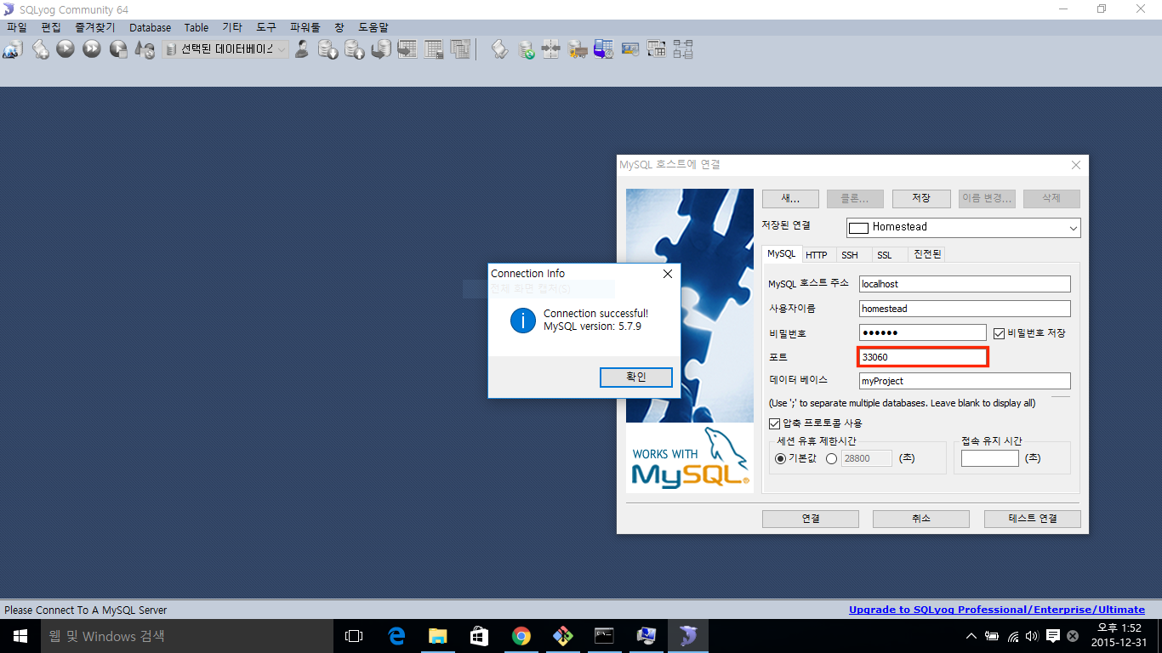This screenshot has height=653, width=1162.
Task: Click the schema sync arrows icon
Action: [551, 49]
